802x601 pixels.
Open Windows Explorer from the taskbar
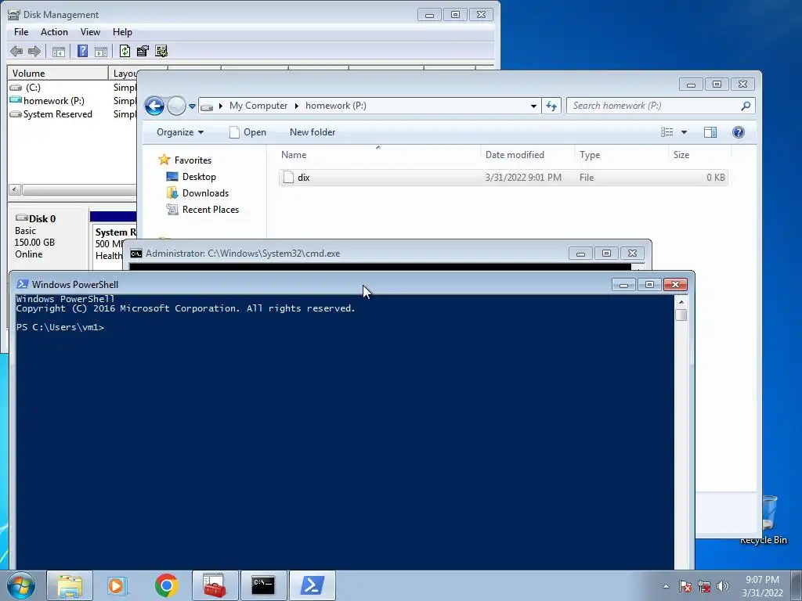click(70, 585)
